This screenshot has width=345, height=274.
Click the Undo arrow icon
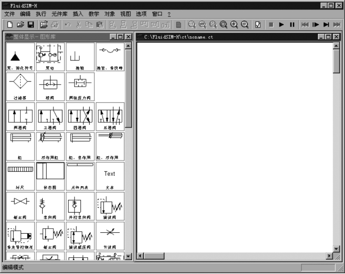(68, 25)
